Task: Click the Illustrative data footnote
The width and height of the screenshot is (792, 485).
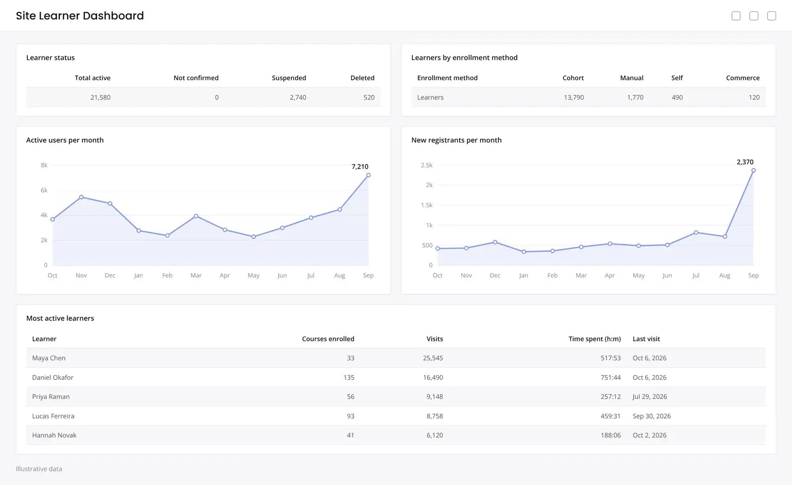Action: [39, 469]
